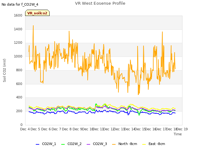201x150 pixels.
Task: Click the 0 y-axis tick label
Action: [x=21, y=125]
